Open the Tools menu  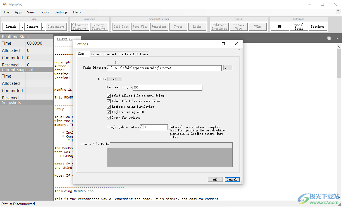[44, 12]
